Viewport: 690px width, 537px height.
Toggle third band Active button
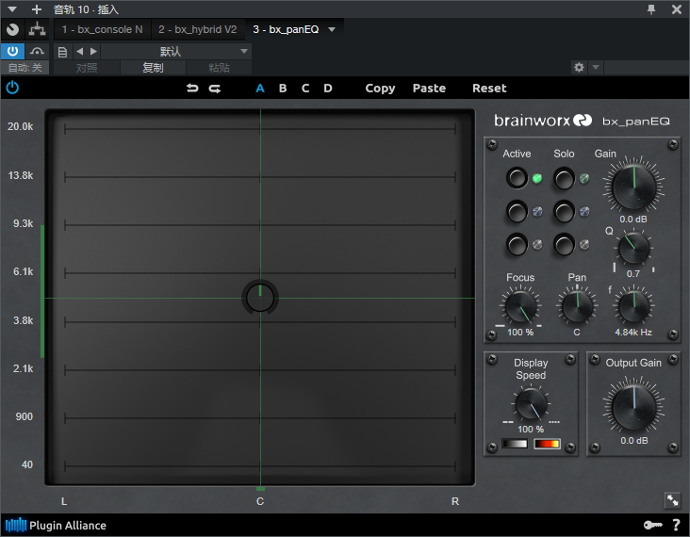point(517,245)
